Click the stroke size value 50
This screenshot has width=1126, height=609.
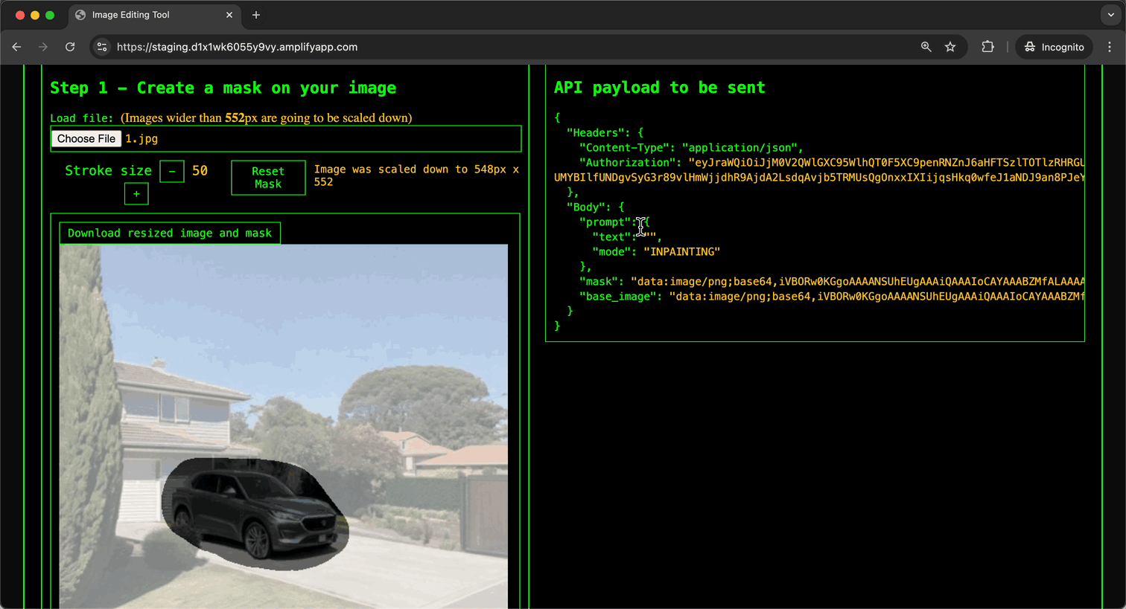point(200,170)
